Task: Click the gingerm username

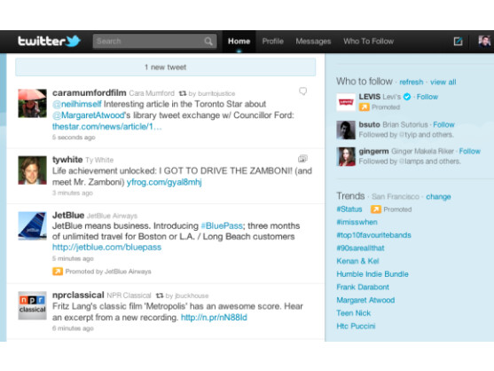Action: [373, 151]
